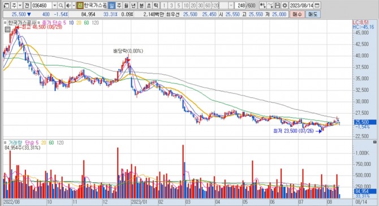Toggle the 거래량 volume legend checkbox
The image size is (379, 206).
pos(5,143)
